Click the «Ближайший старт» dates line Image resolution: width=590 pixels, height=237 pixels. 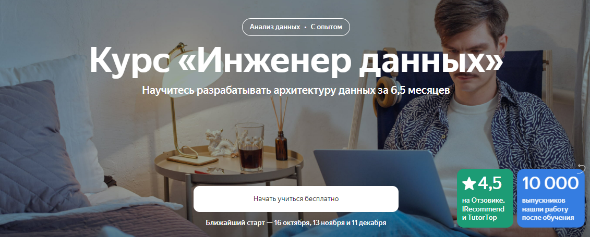coord(296,222)
